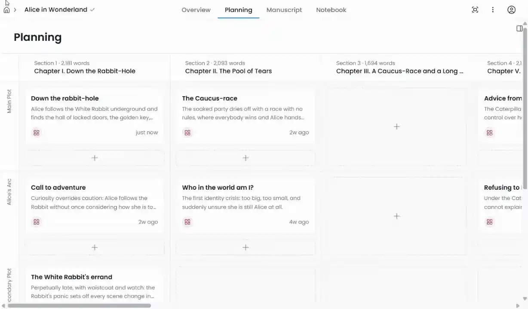
Task: Click grid icon on Call to adventure card
Action: (x=37, y=222)
